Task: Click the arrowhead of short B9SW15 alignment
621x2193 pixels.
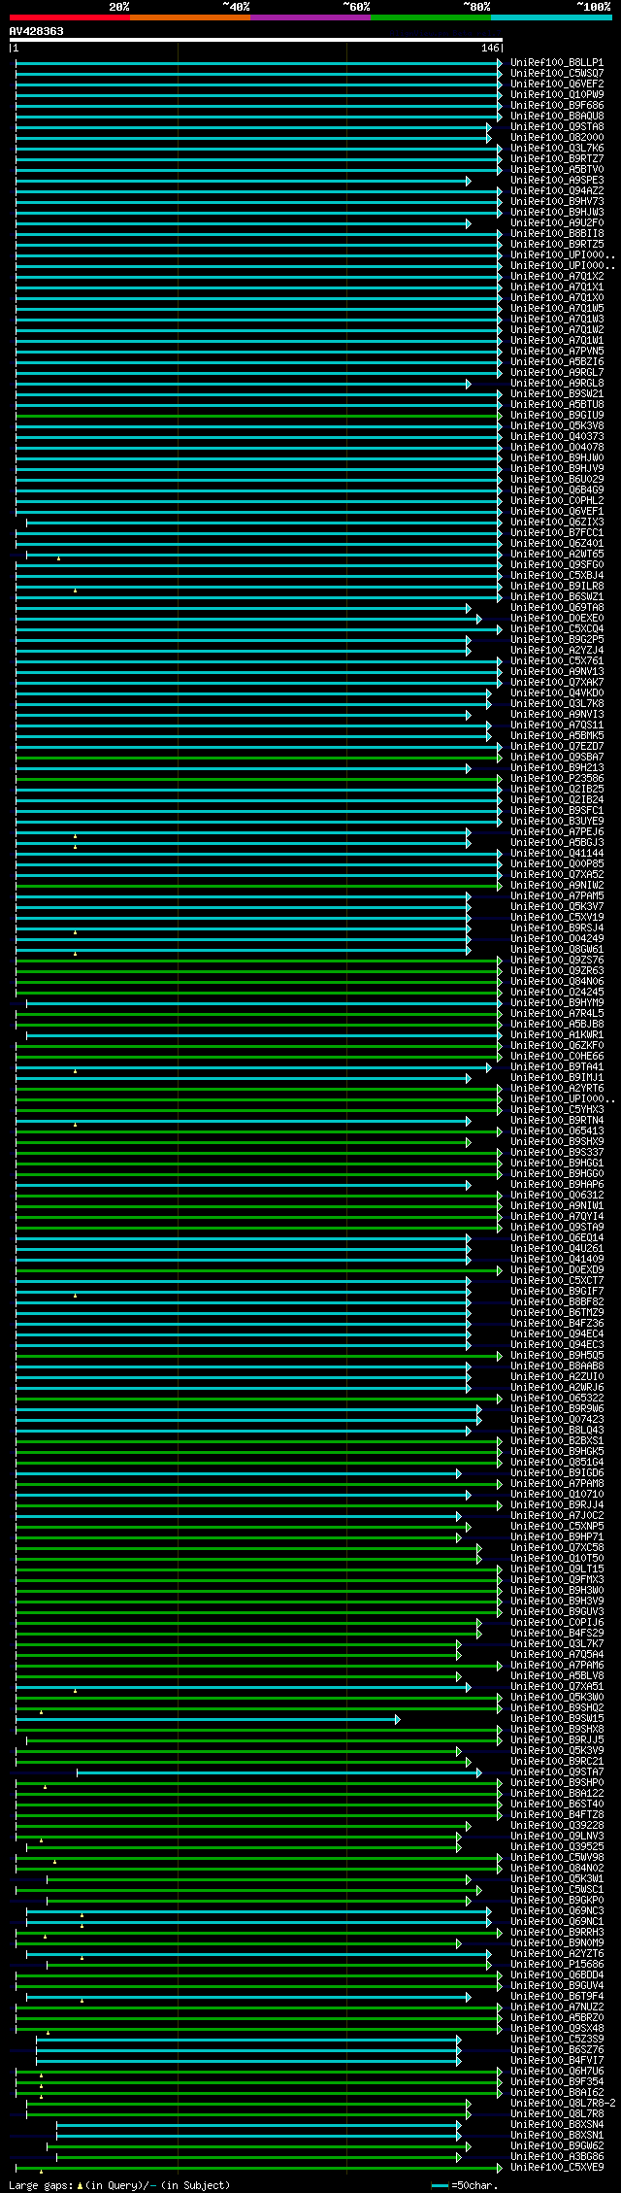Action: [x=397, y=1718]
